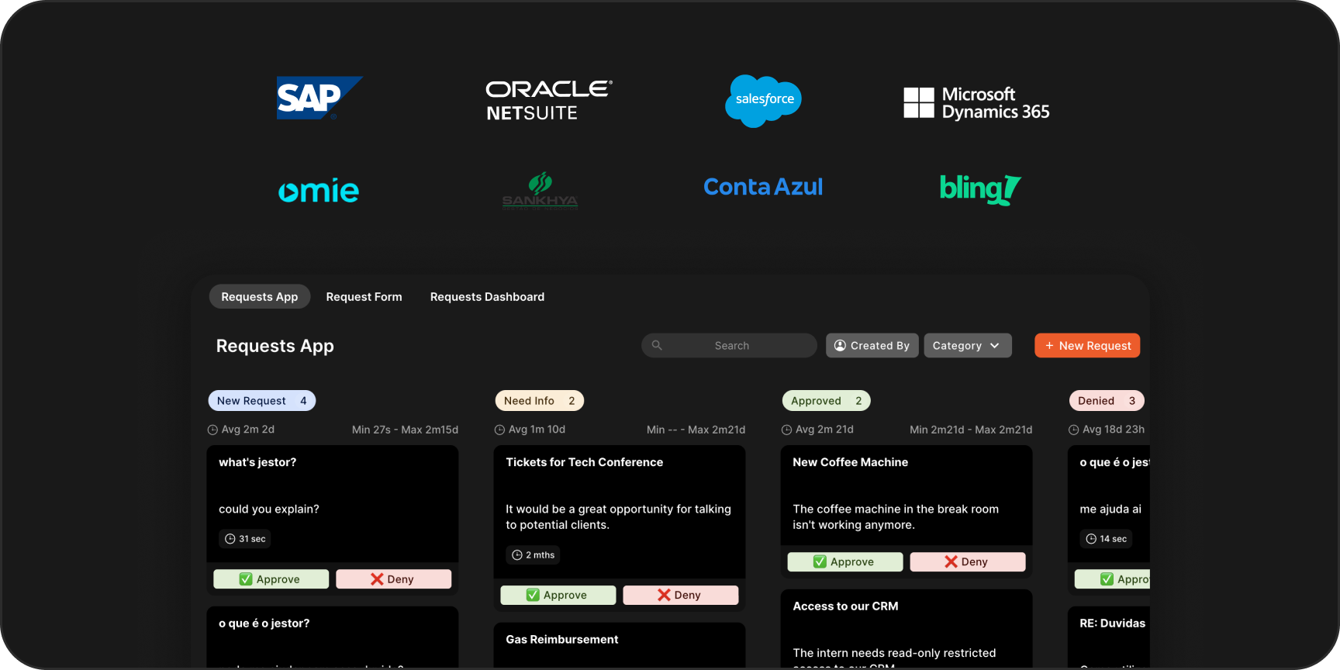This screenshot has height=670, width=1340.
Task: Open the Requests Dashboard tab
Action: [487, 297]
